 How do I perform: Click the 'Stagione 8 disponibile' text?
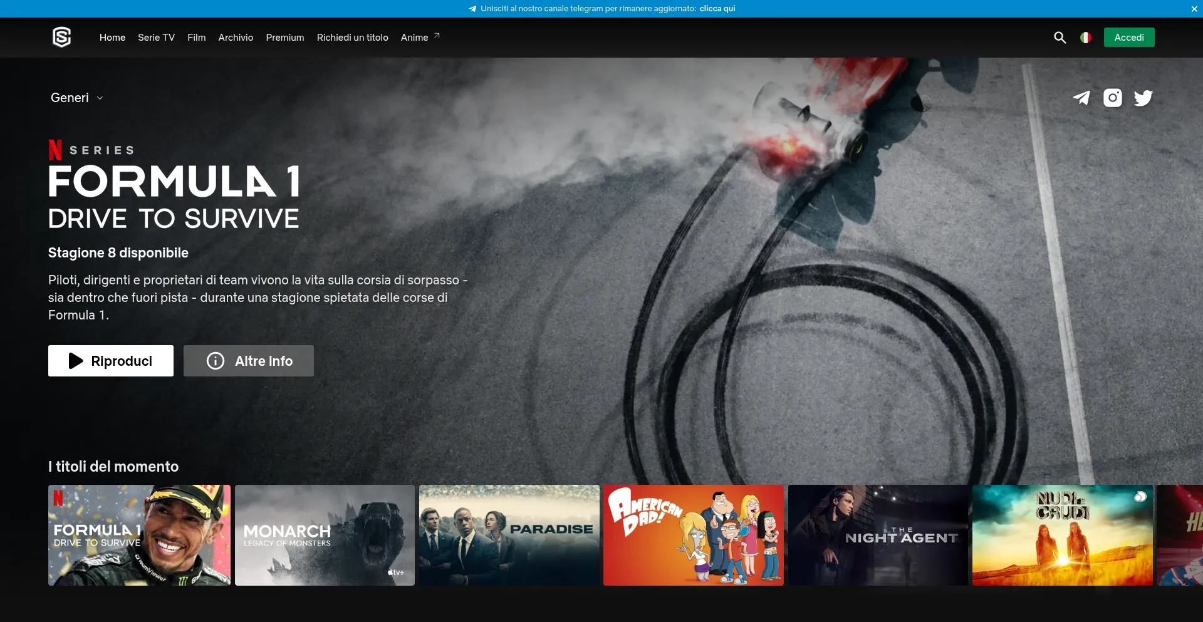click(118, 253)
